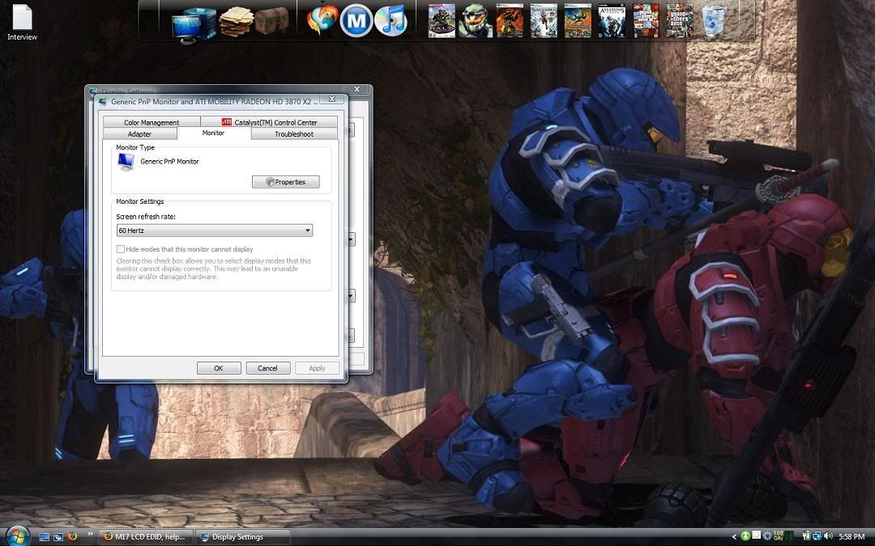The width and height of the screenshot is (875, 546).
Task: Open the volume icon in system tray
Action: [x=828, y=536]
